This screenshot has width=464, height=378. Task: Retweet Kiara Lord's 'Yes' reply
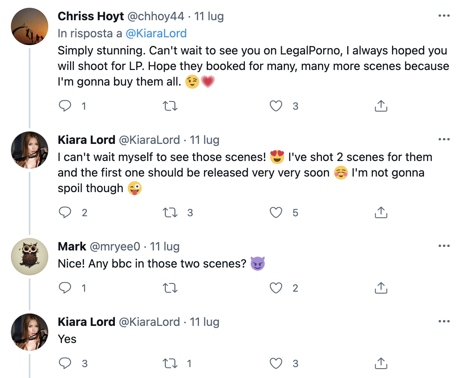pyautogui.click(x=170, y=363)
